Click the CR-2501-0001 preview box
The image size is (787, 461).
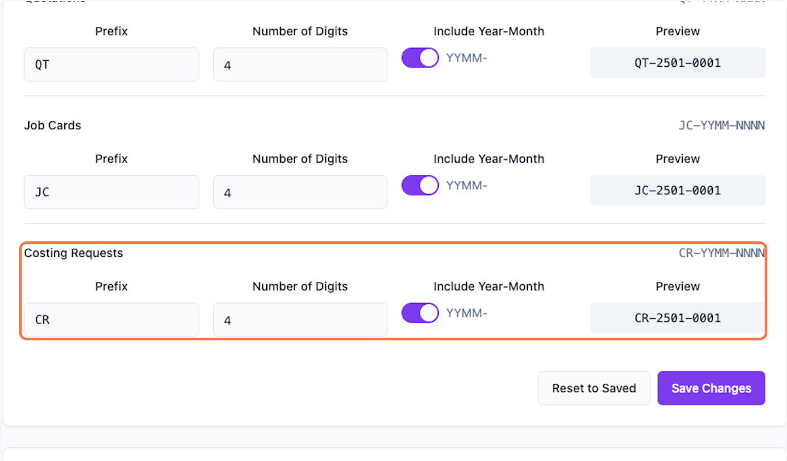[x=677, y=318]
